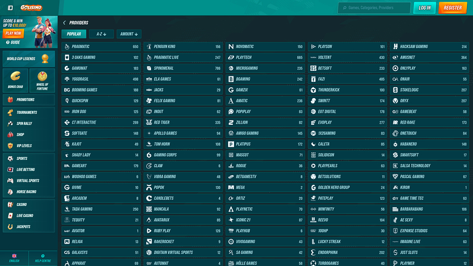Select the English language flag

tap(14, 256)
